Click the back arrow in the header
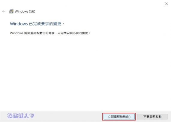171x122 pixels. pyautogui.click(x=4, y=11)
